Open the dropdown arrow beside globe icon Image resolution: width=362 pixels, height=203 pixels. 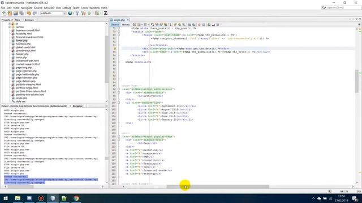74,14
